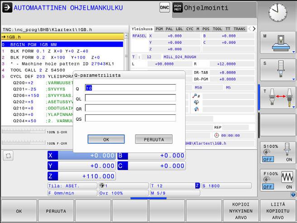
Task: Switch to the POS tab
Action: (x=206, y=29)
